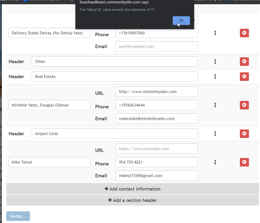Viewport: 260px width, 223px height.
Task: Edit the Other header field
Action: (x=115, y=62)
